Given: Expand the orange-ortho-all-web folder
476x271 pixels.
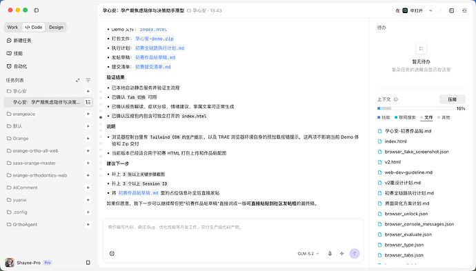Looking at the screenshot, I should click(32, 151).
